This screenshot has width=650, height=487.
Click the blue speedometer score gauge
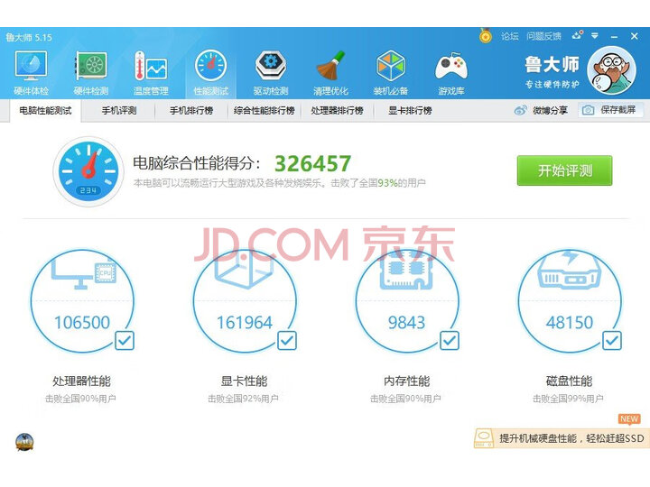tap(88, 171)
